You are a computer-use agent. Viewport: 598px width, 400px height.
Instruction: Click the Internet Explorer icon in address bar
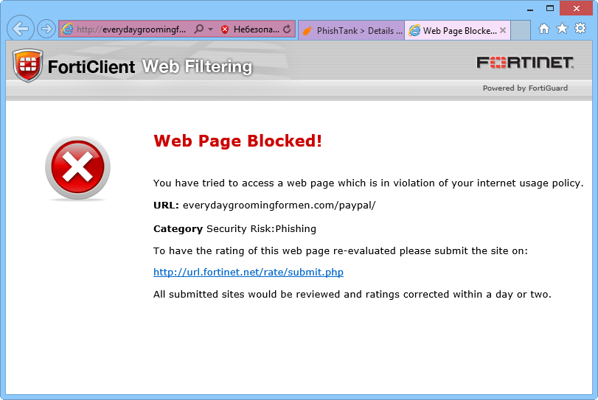(68, 29)
